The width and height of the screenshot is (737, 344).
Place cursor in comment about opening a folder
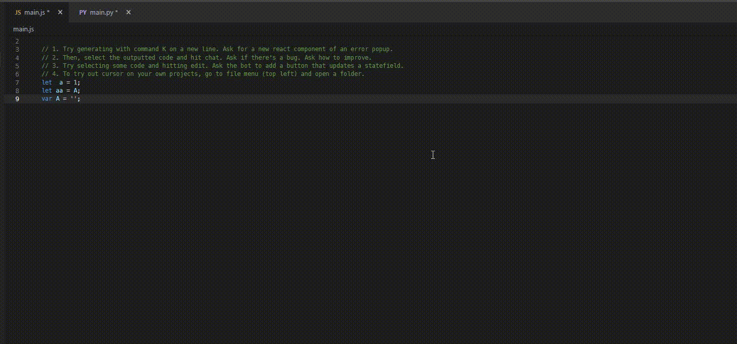pyautogui.click(x=203, y=74)
